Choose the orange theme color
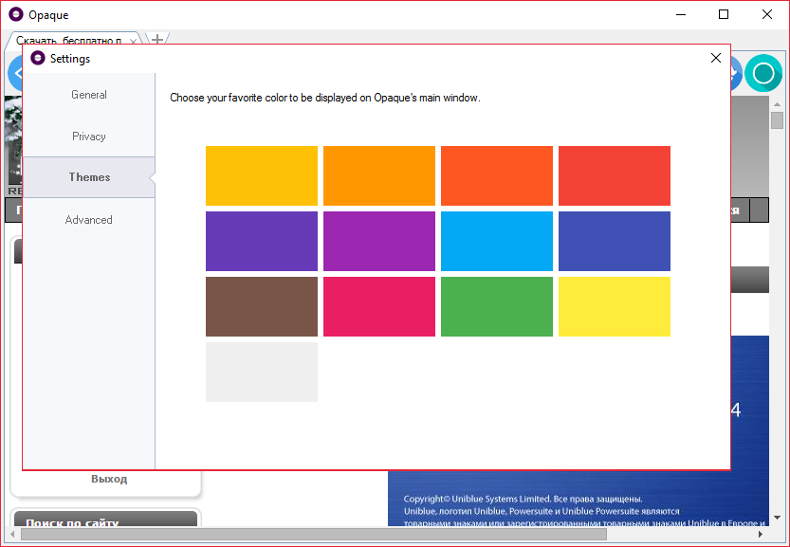790x547 pixels. point(379,175)
